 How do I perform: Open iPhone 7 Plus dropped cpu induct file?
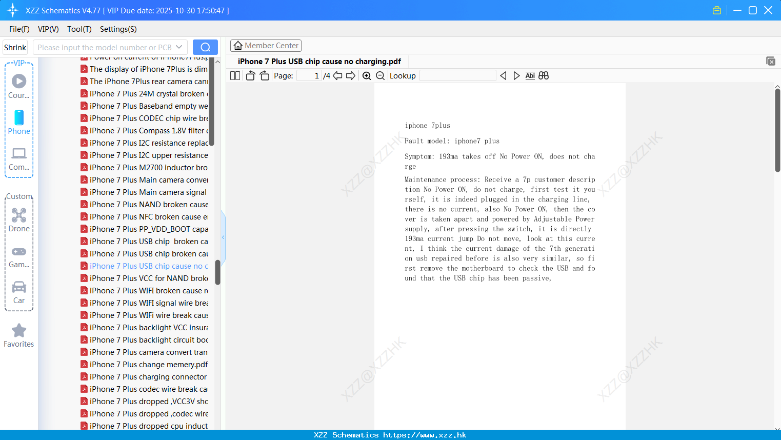pos(145,426)
